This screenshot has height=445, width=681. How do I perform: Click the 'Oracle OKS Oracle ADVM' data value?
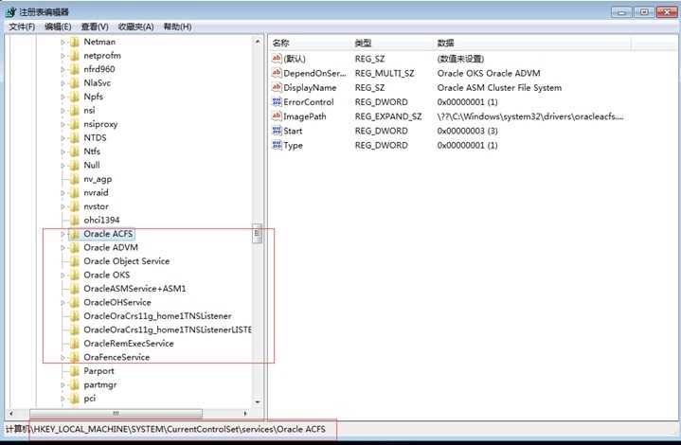489,73
